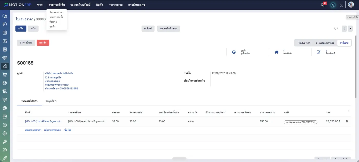Open the approval check badge sidebar icon
Viewport: 359px width, 162px height.
(x=5, y=133)
